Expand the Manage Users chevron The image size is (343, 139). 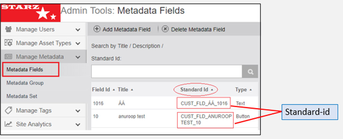point(78,30)
